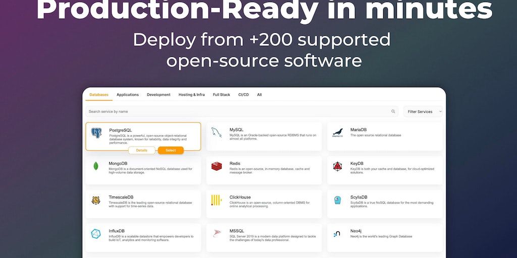Switch to the Databases tab

tap(99, 95)
